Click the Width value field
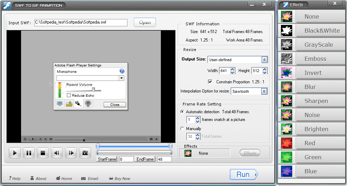The image size is (347, 186). [224, 71]
